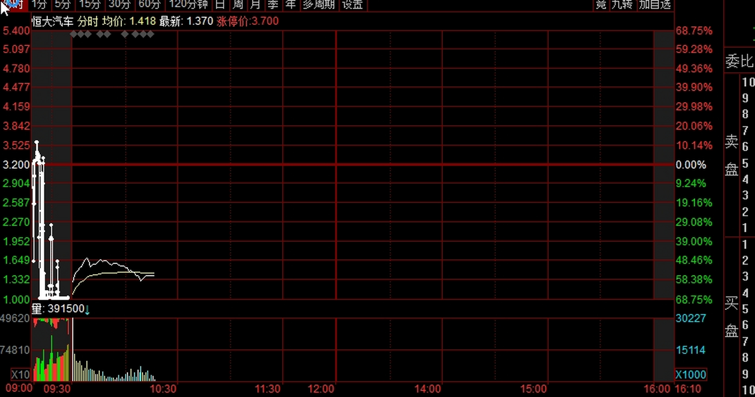
Task: Click the volume down-arrow indicator beside 391500
Action: [x=87, y=310]
